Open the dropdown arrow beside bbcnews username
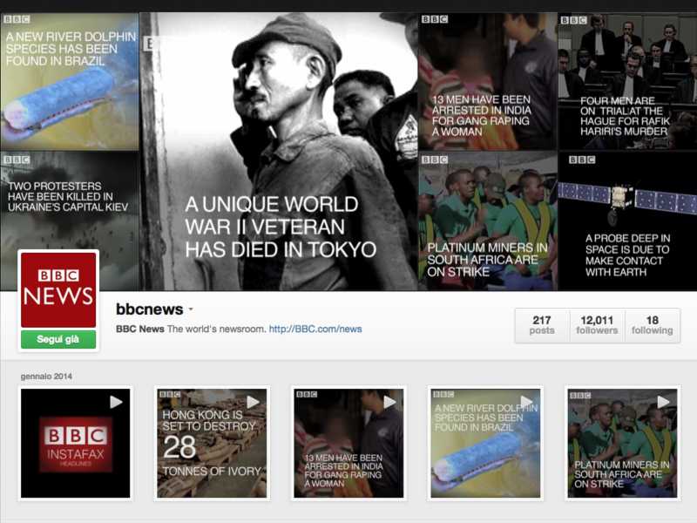 191,309
